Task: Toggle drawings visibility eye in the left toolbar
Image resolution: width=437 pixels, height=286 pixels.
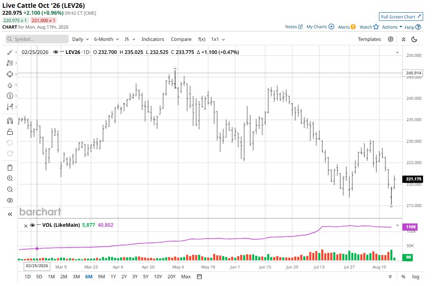Action: coord(10,201)
